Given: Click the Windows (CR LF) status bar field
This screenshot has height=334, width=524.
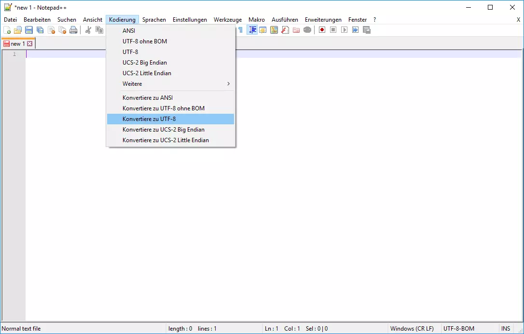Looking at the screenshot, I should click(412, 329).
